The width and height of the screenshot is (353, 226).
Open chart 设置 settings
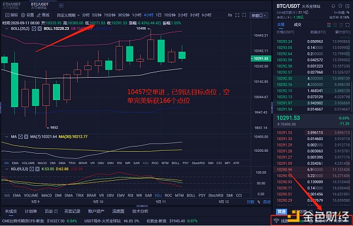point(28,15)
